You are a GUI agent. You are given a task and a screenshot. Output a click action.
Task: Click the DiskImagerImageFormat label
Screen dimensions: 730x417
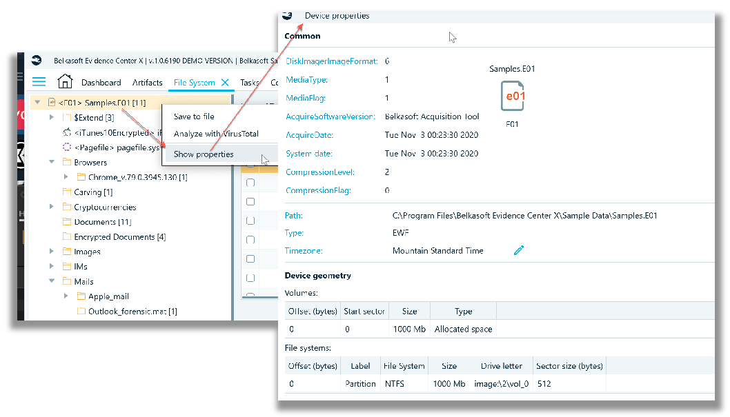(331, 61)
